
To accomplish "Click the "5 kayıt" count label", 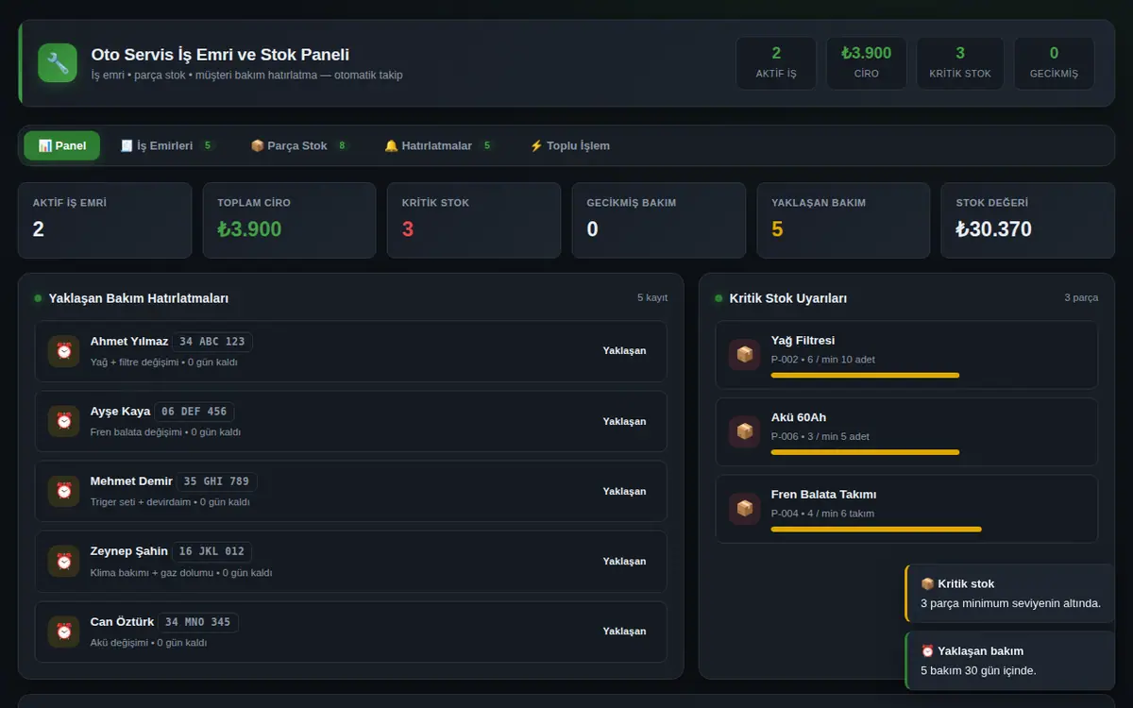I will (652, 298).
